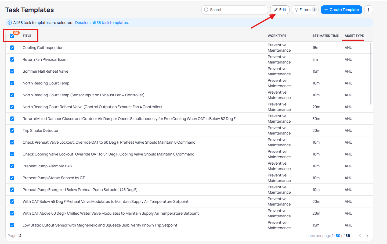Sort table by Title column header

[27, 36]
